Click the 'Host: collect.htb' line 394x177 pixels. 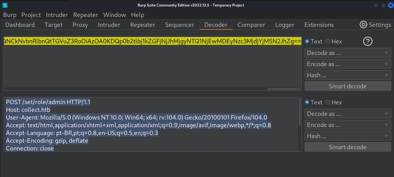[28, 110]
